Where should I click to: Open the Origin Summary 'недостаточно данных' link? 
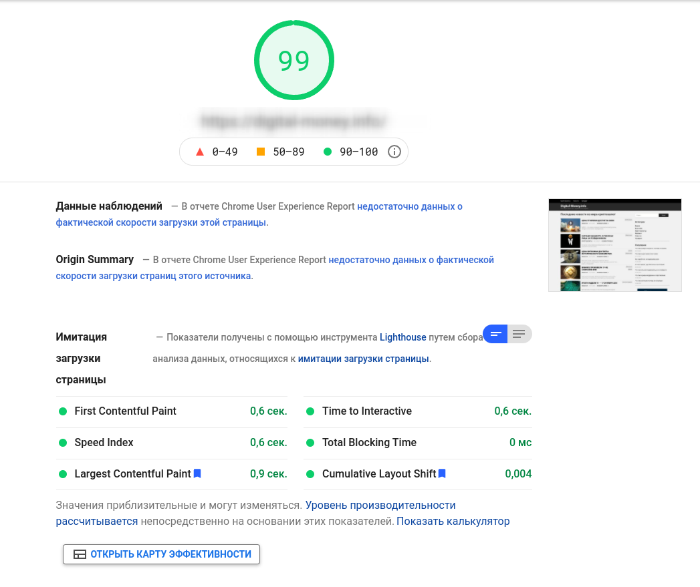(x=275, y=268)
